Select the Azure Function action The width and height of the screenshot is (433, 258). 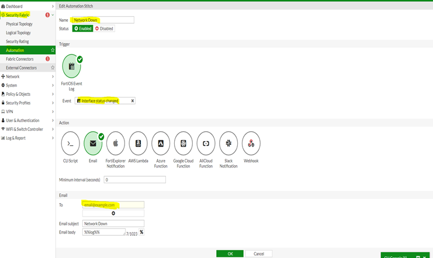point(161,143)
